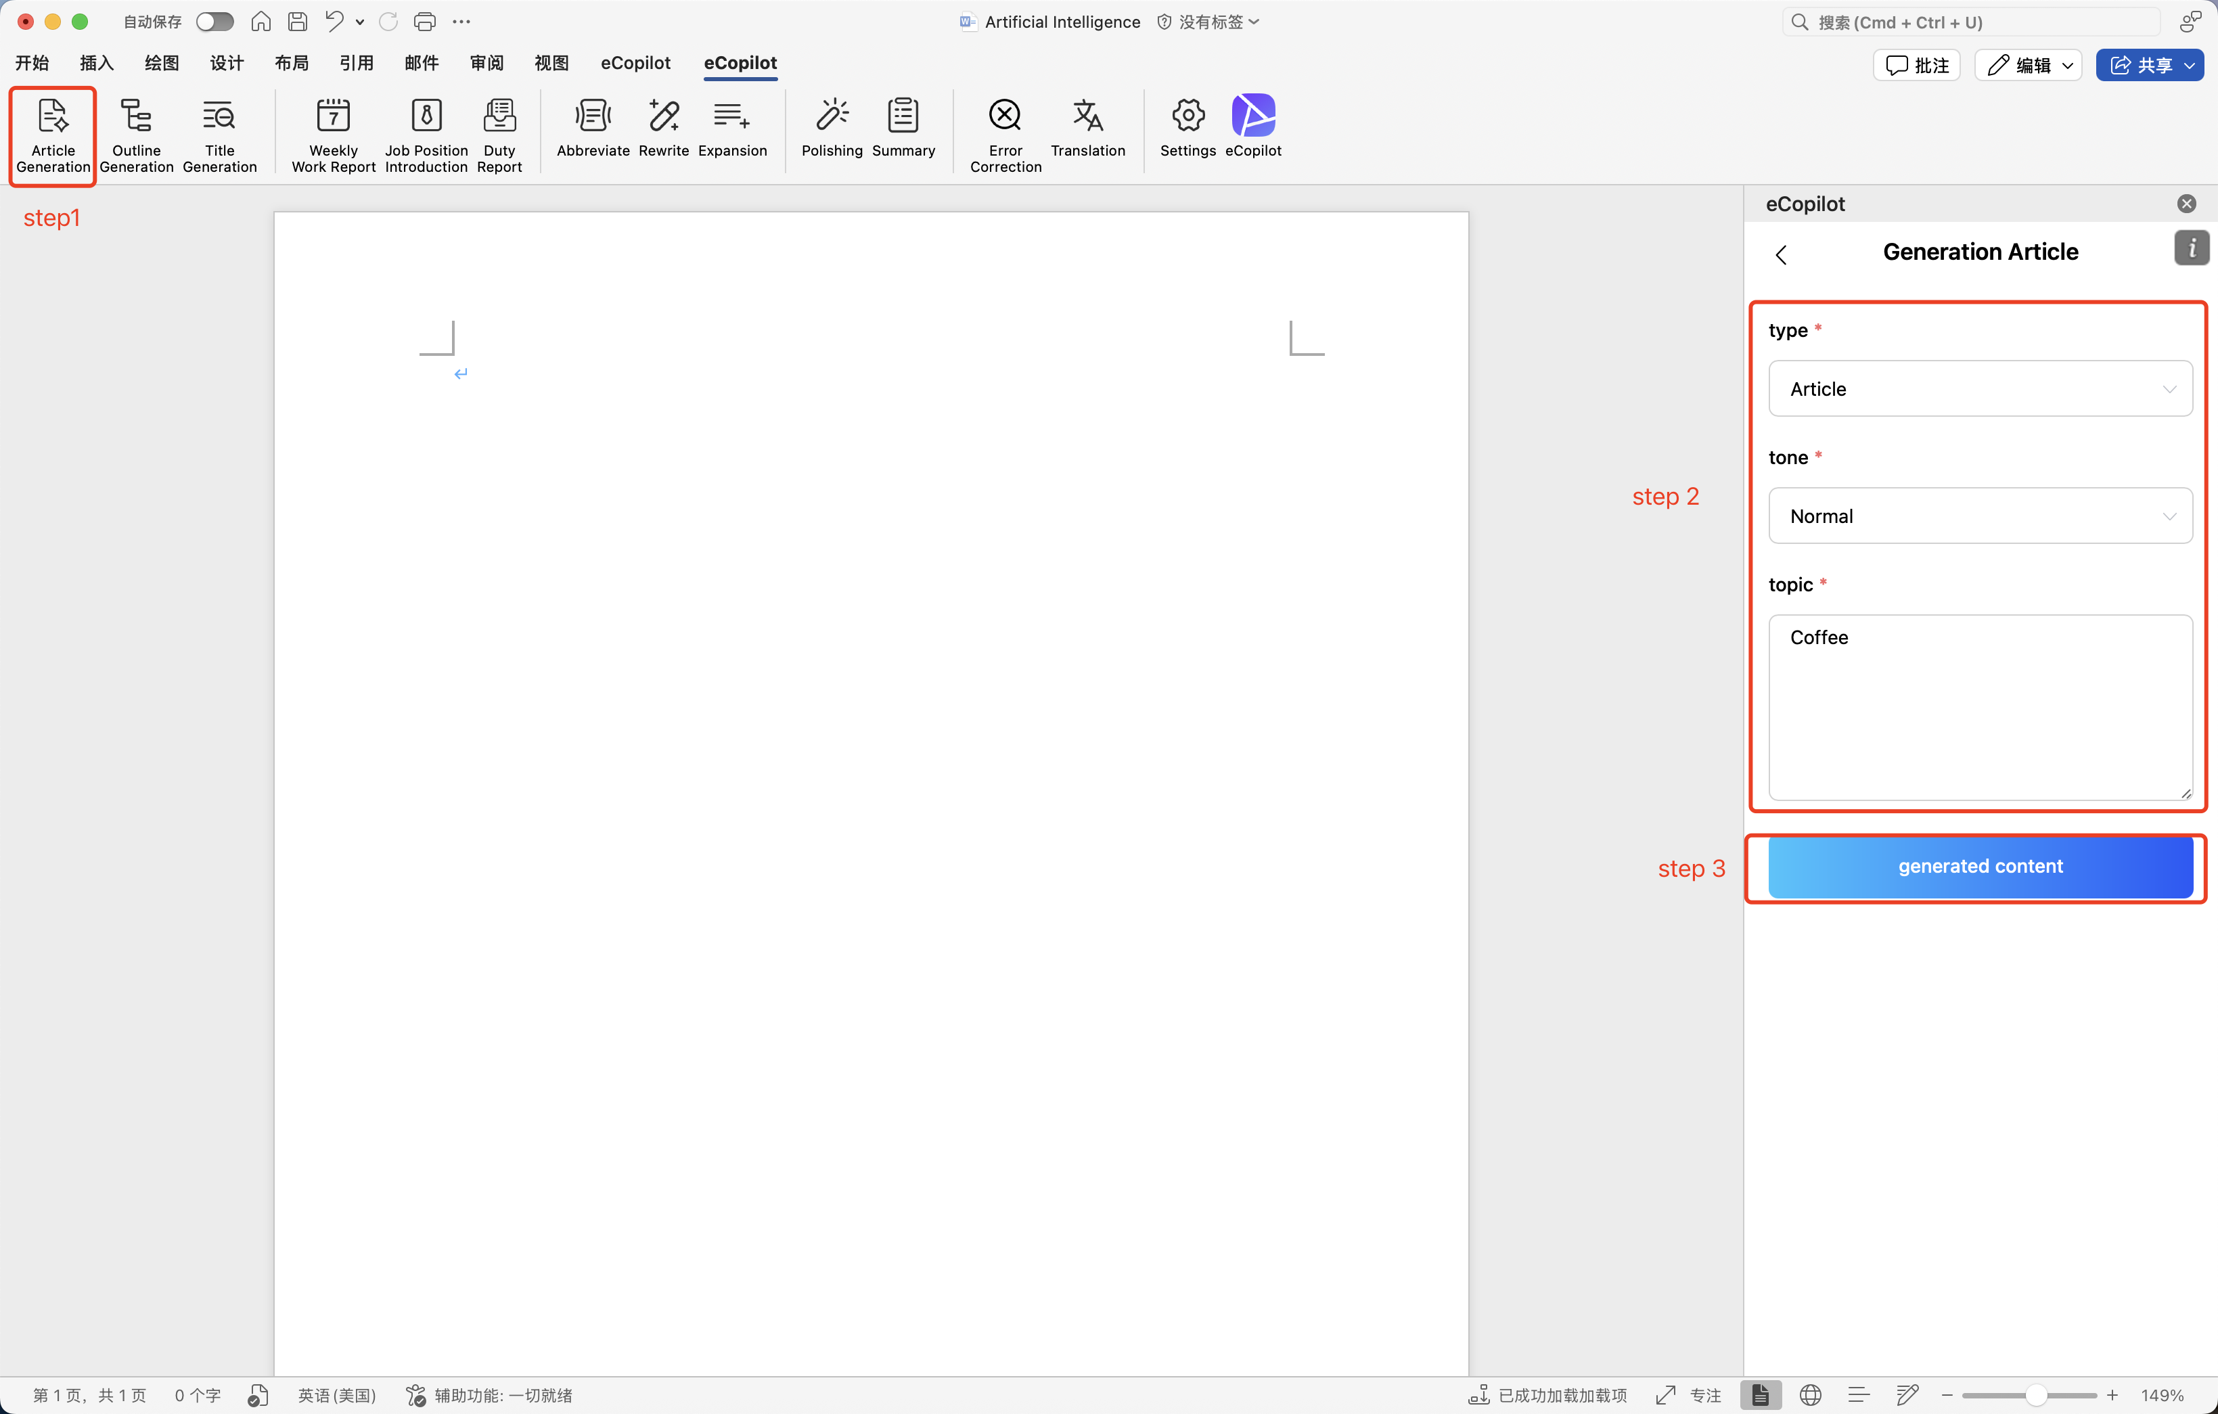Click the zoom slider in status bar
Image resolution: width=2218 pixels, height=1414 pixels.
(2034, 1394)
